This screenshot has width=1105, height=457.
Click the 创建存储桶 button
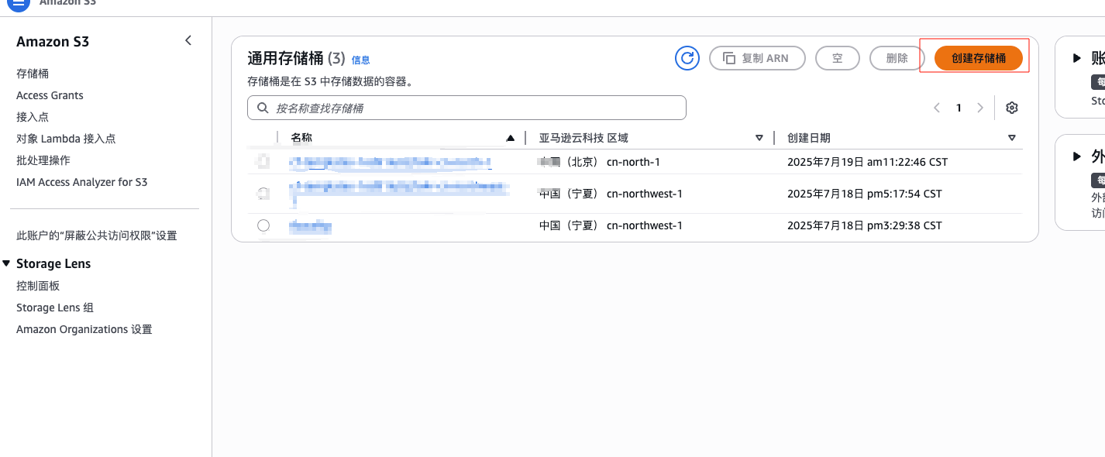[979, 58]
